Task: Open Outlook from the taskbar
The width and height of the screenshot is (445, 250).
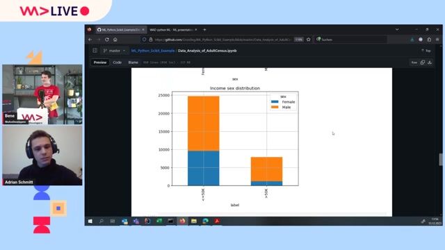Action: (124, 221)
